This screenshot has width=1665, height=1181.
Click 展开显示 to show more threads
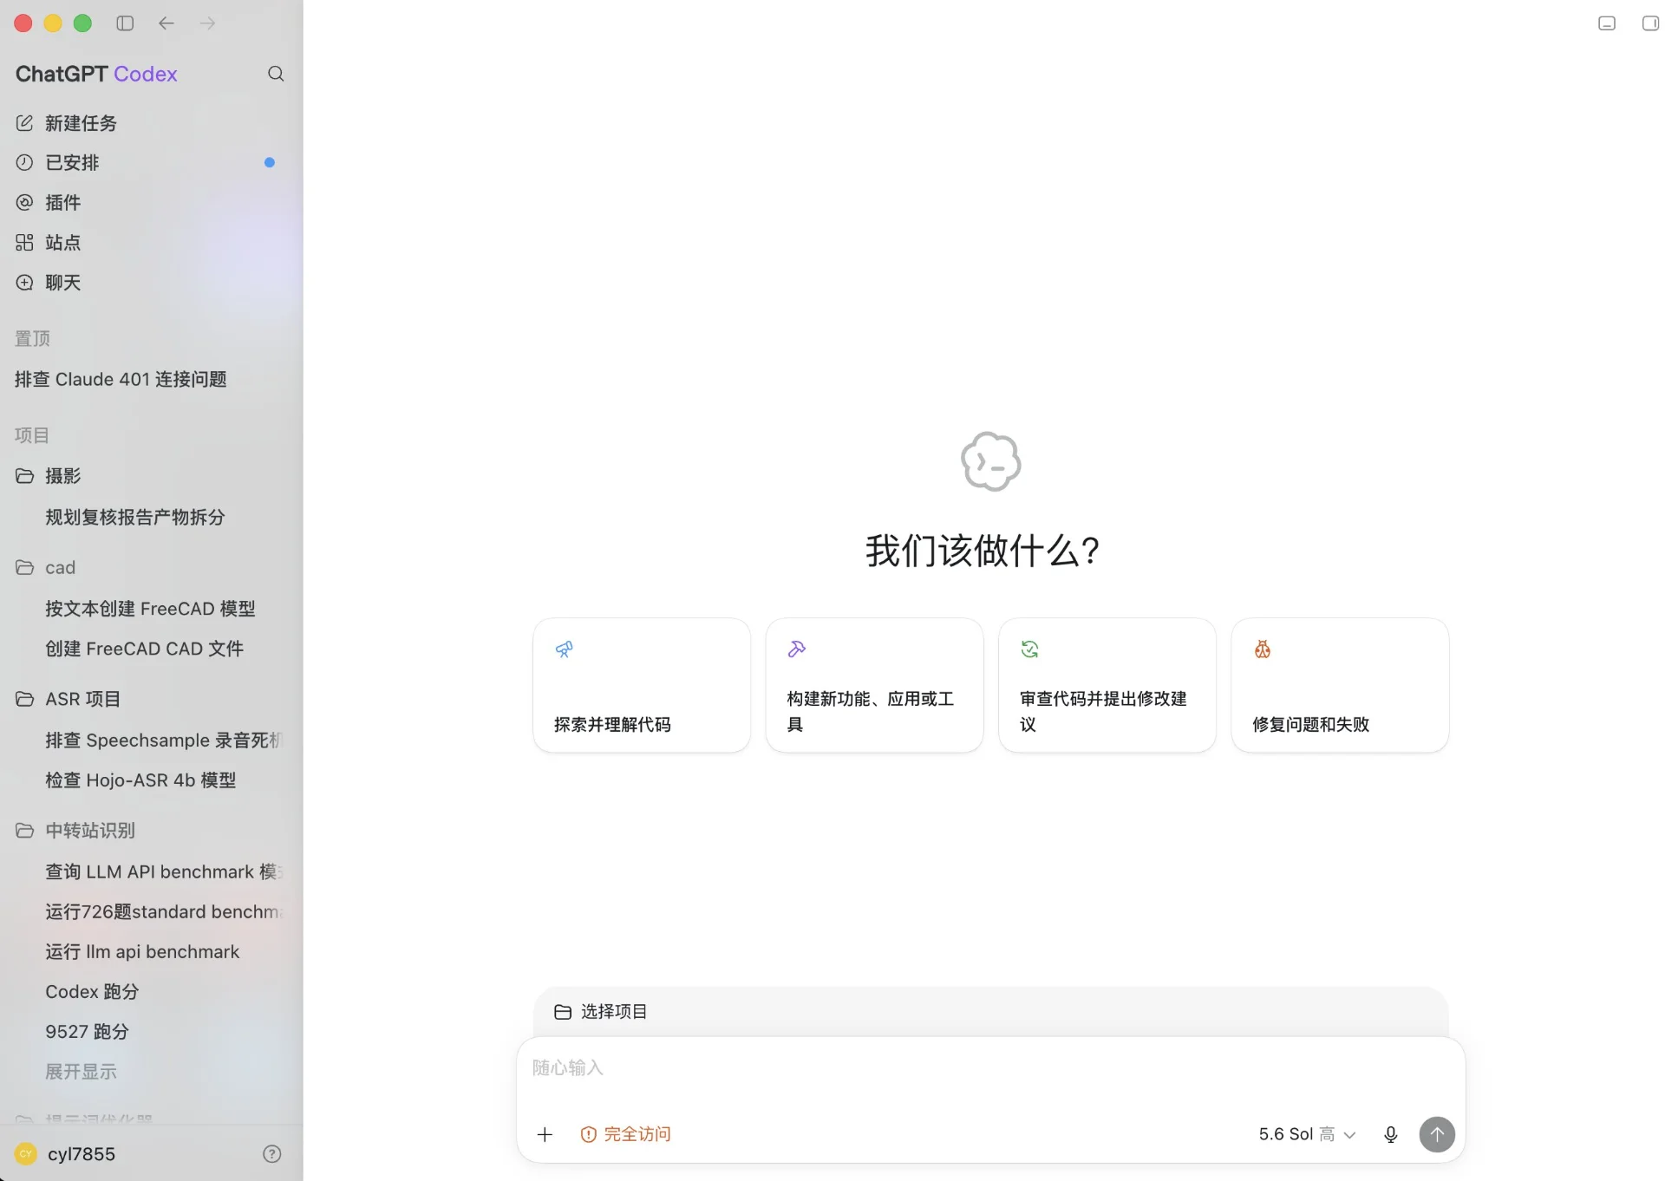[x=81, y=1071]
